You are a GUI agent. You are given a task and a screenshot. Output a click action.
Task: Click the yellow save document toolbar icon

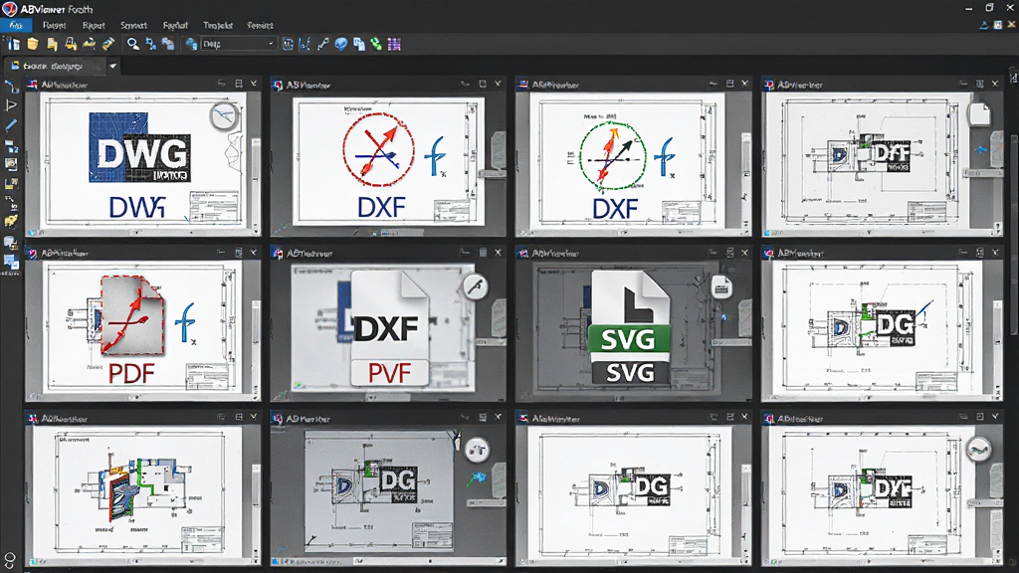pos(52,44)
